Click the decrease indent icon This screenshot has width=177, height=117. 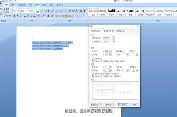(x=70, y=11)
